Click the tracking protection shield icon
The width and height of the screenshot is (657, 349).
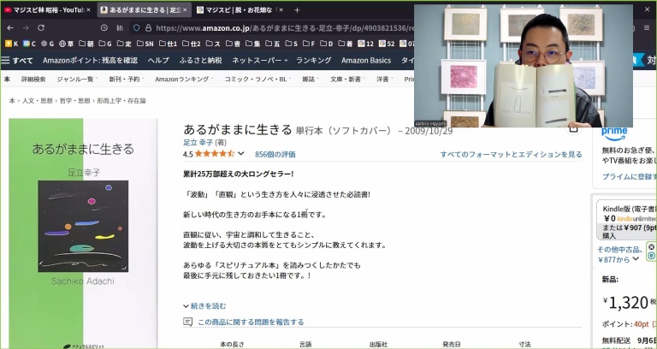point(136,27)
